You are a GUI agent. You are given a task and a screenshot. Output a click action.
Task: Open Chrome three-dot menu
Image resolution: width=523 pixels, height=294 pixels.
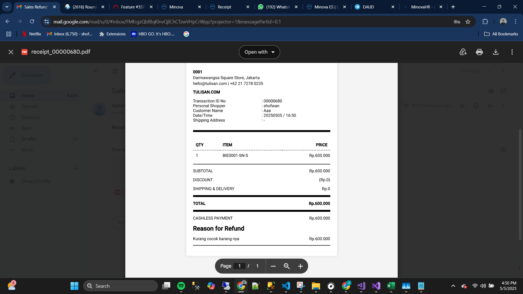pos(515,22)
